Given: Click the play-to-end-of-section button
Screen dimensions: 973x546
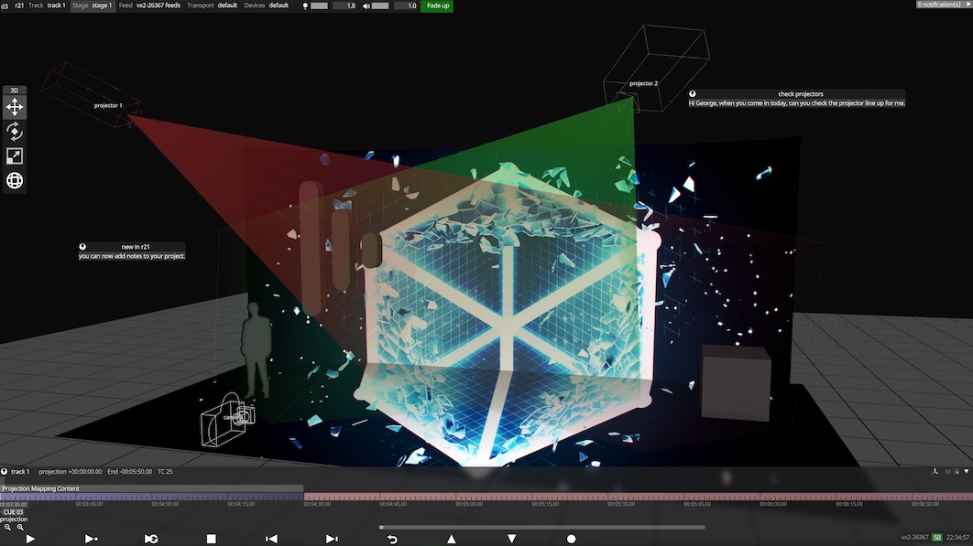Looking at the screenshot, I should (91, 539).
